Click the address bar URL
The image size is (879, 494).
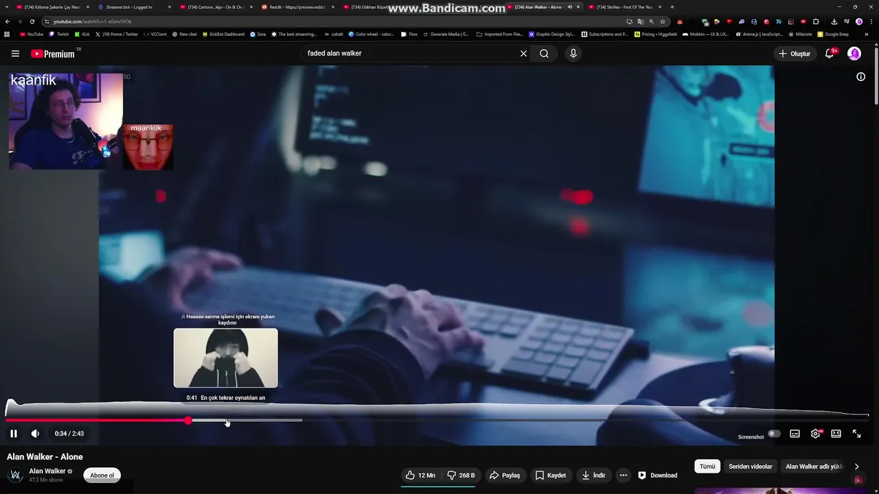pos(93,21)
